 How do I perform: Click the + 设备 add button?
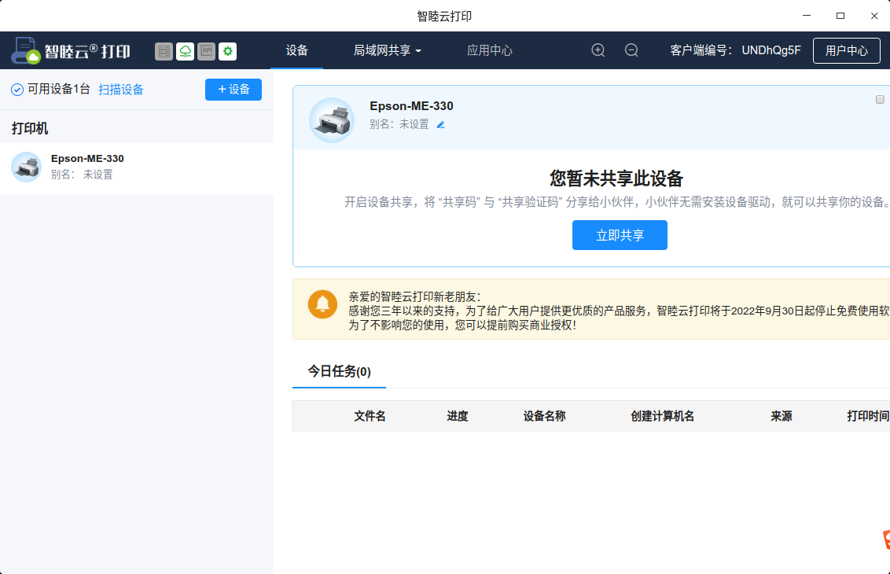tap(234, 90)
